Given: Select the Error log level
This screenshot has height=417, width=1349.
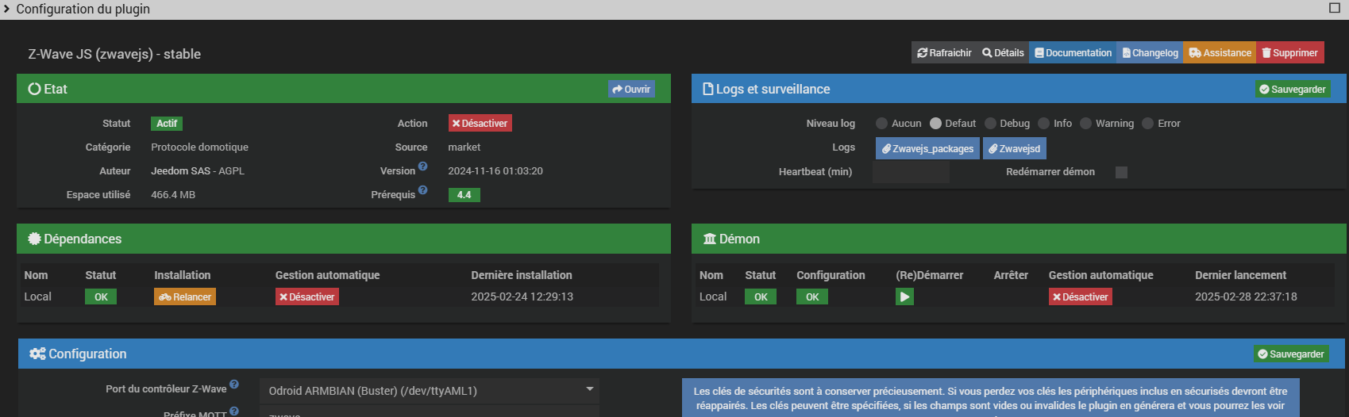Looking at the screenshot, I should pos(1148,124).
